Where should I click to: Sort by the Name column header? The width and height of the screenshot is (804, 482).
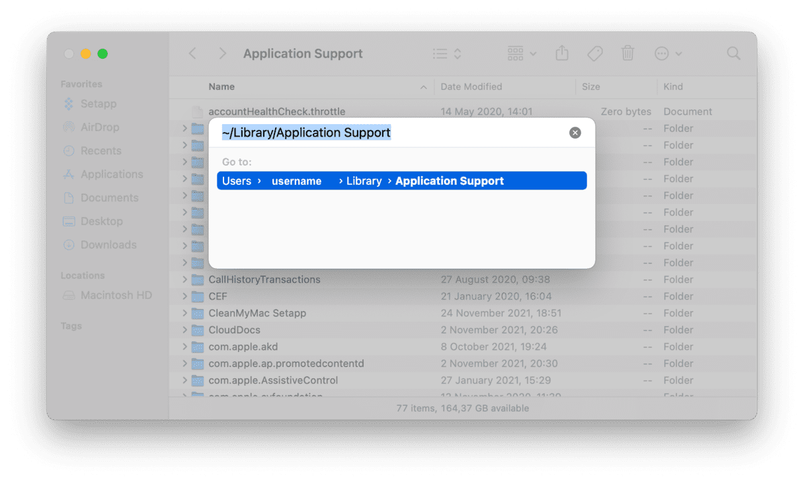pos(221,86)
